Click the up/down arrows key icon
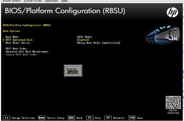184x121 pixels. pos(7,118)
